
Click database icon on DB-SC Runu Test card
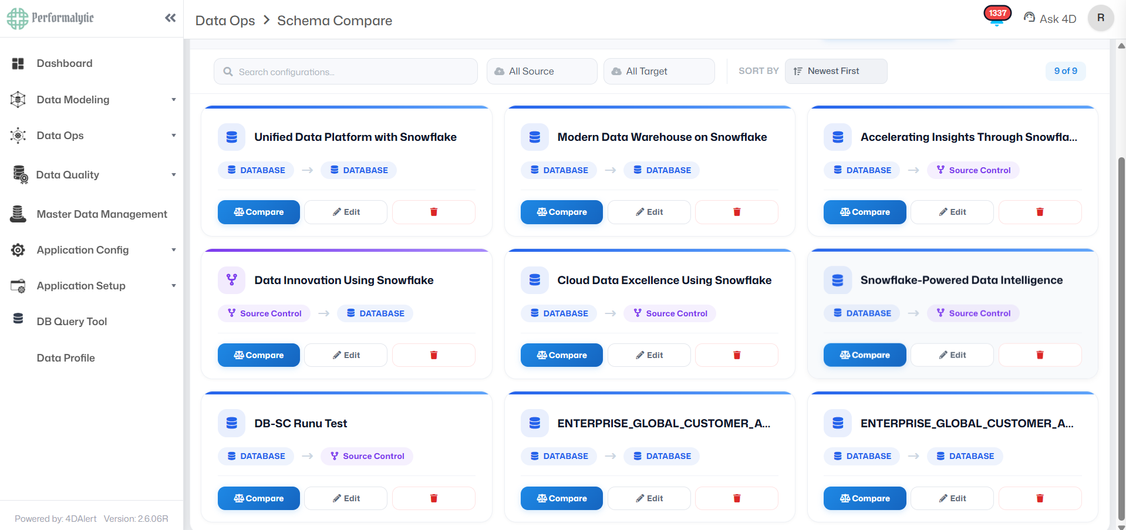coord(232,423)
